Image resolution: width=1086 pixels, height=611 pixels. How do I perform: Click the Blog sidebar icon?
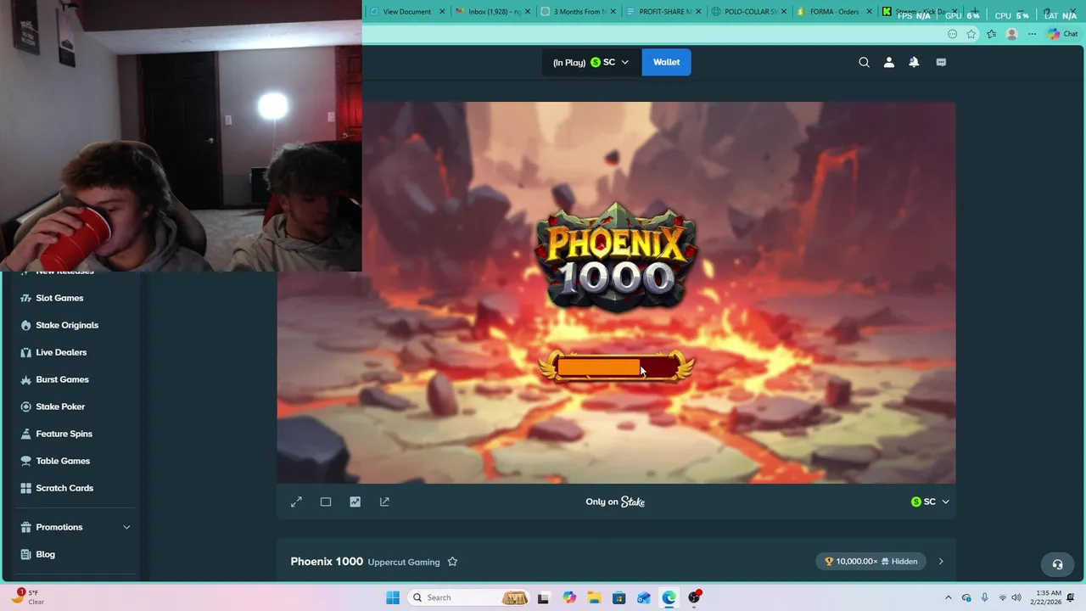coord(25,554)
